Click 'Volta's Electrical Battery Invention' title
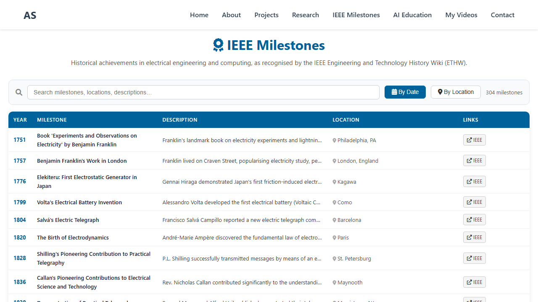This screenshot has height=302, width=538. point(79,202)
